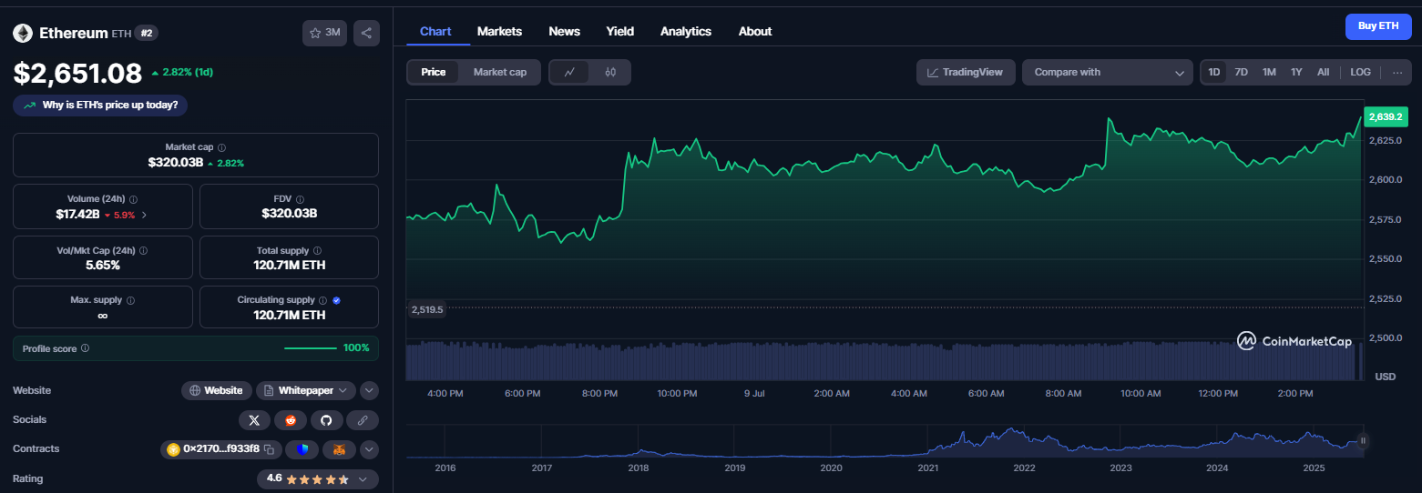
Task: Click the blue shield icon in Contracts
Action: 302,449
